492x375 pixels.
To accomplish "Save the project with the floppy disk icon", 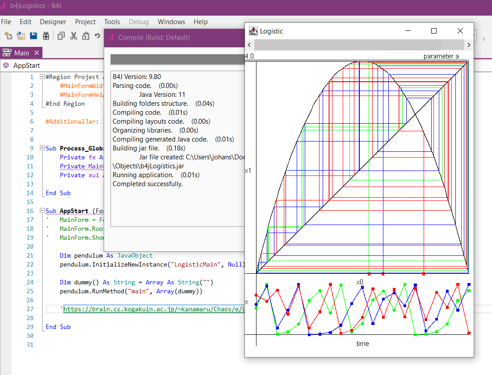I will click(34, 36).
